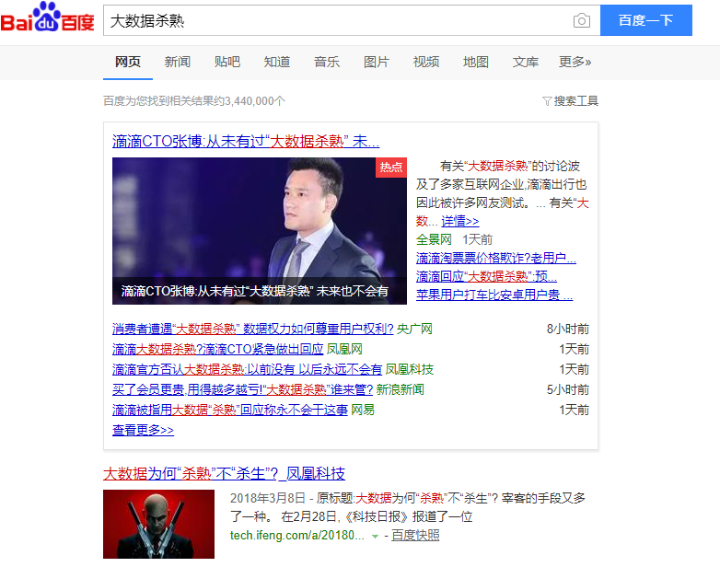Viewport: 720px width, 567px height.
Task: Click the Didi CTO news photo
Action: point(260,231)
